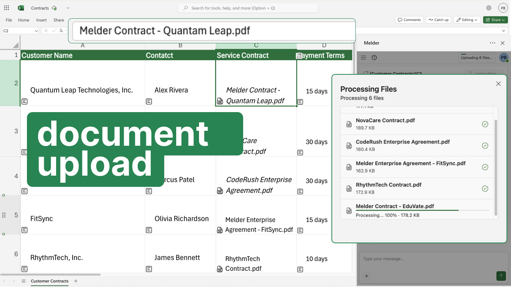Click the EduVate.pdf processing progress bar

click(x=422, y=210)
